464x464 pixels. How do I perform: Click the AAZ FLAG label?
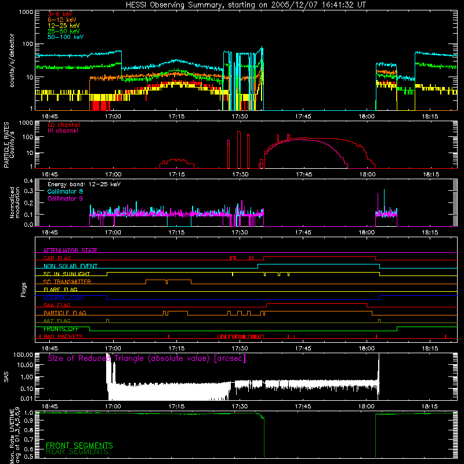[57, 321]
